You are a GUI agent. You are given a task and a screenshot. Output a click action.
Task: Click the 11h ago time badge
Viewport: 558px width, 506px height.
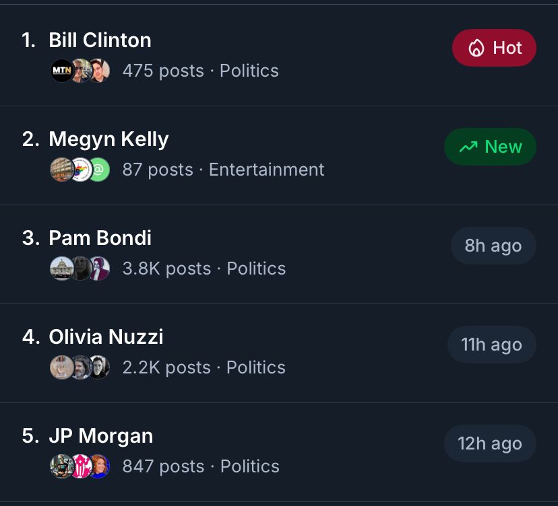click(x=491, y=345)
